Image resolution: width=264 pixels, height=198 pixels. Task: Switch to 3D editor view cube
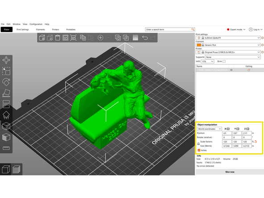5,169
